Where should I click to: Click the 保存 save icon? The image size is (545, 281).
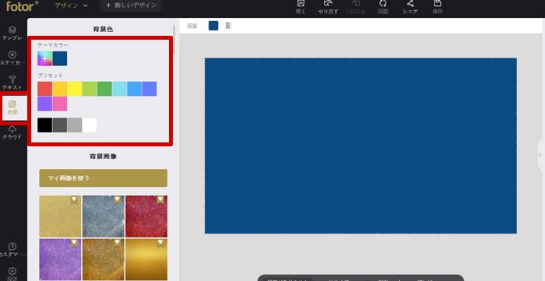tap(438, 6)
